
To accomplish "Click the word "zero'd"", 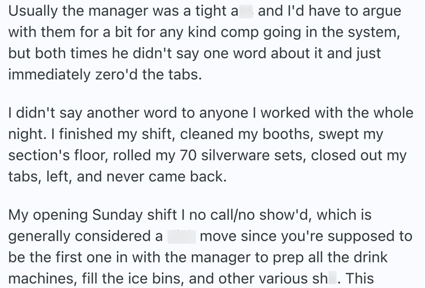I will click(117, 74).
